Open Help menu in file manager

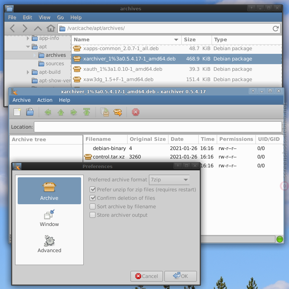pos(76,17)
